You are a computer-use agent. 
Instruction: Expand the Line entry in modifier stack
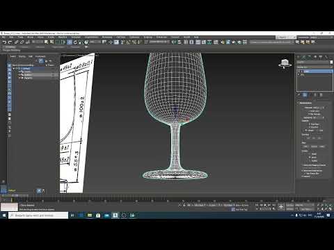[299, 75]
